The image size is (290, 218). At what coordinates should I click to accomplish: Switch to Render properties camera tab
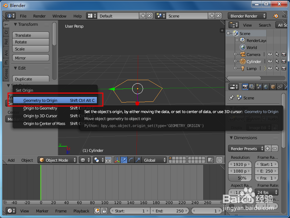tap(245, 87)
